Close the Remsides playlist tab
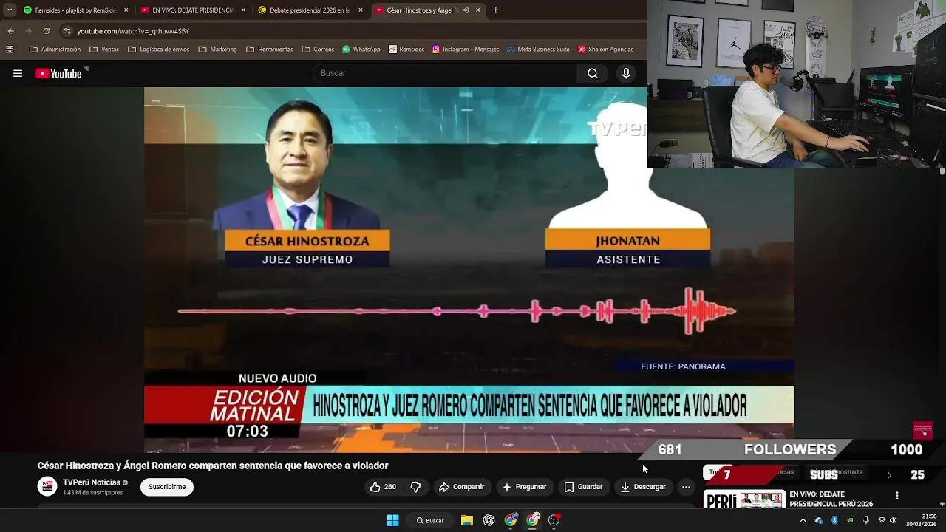Image resolution: width=946 pixels, height=532 pixels. pos(126,10)
